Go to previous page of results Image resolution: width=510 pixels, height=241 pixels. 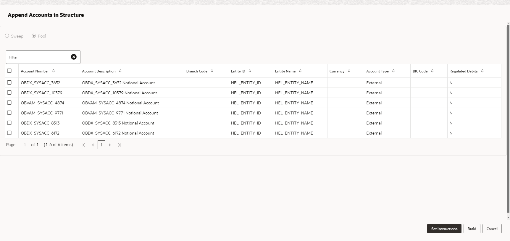point(93,145)
